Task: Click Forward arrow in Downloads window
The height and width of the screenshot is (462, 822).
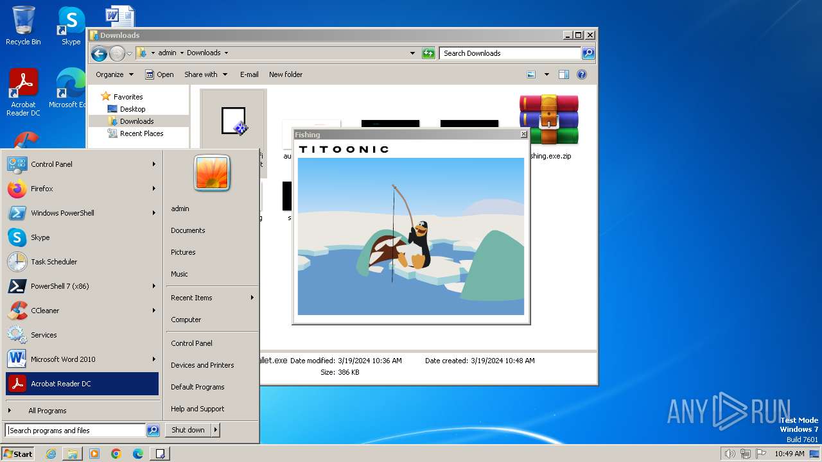Action: [117, 53]
